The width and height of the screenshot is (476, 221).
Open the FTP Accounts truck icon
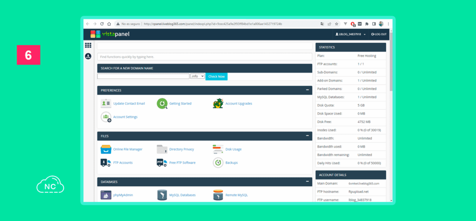(106, 163)
